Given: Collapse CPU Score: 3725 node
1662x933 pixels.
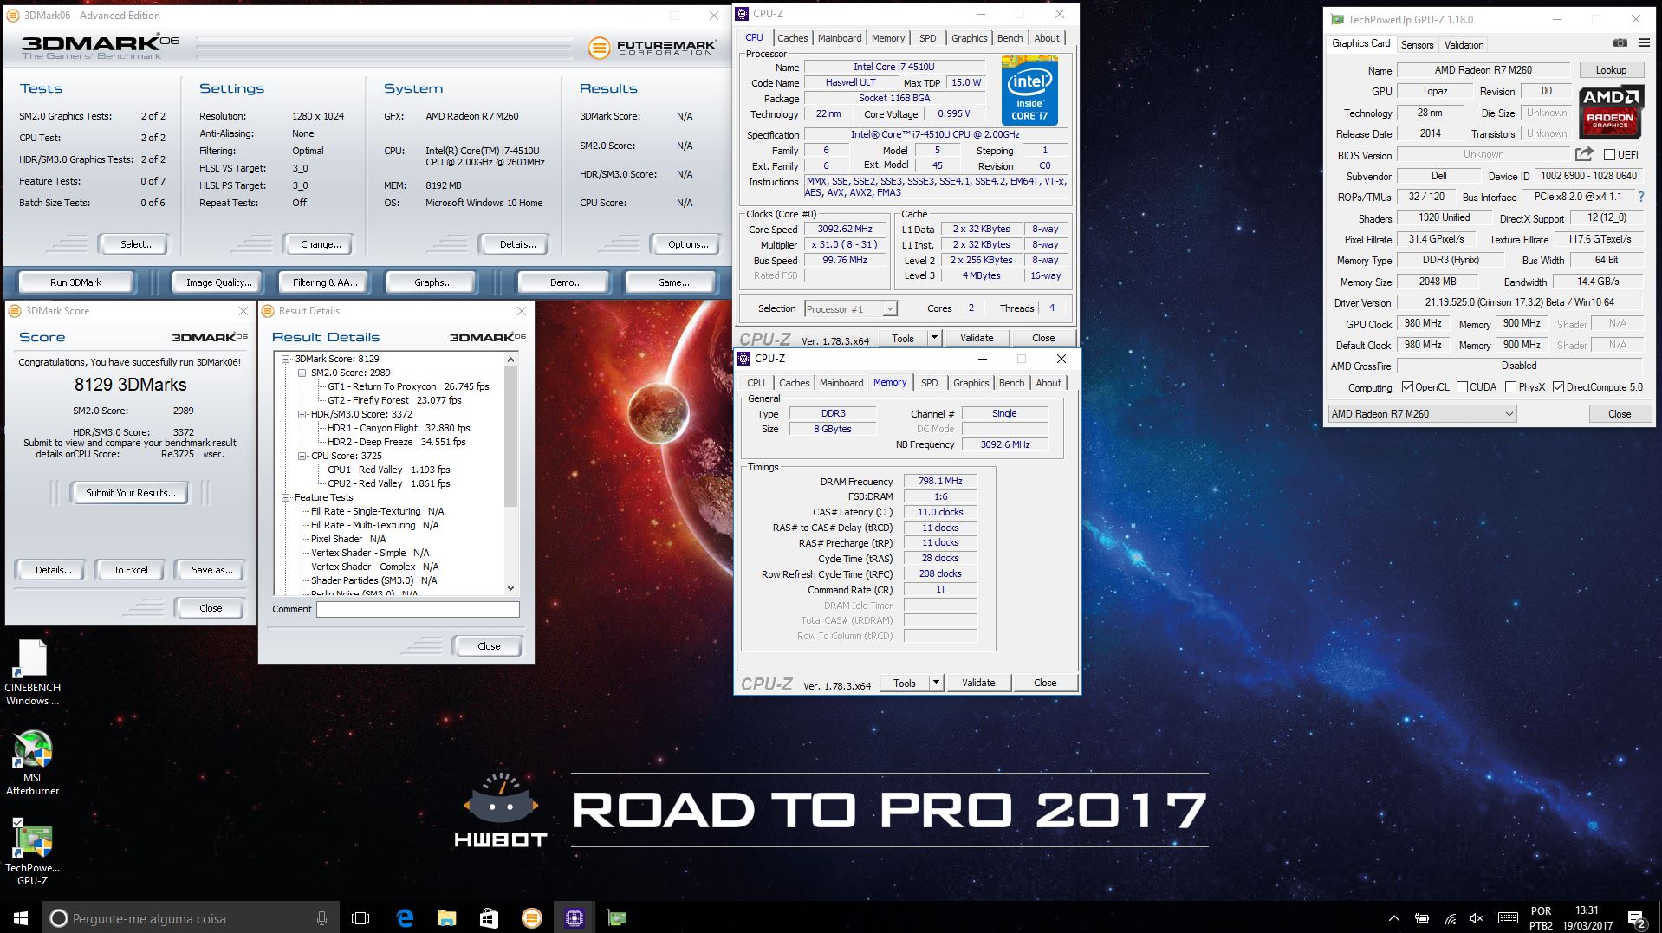Looking at the screenshot, I should tap(302, 456).
